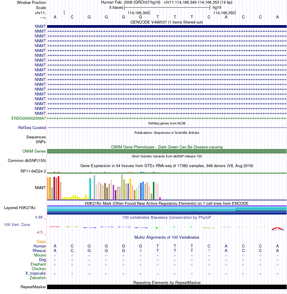This screenshot has width=287, height=294.
Task: Click the OMIM Genes label
Action: pos(34,151)
